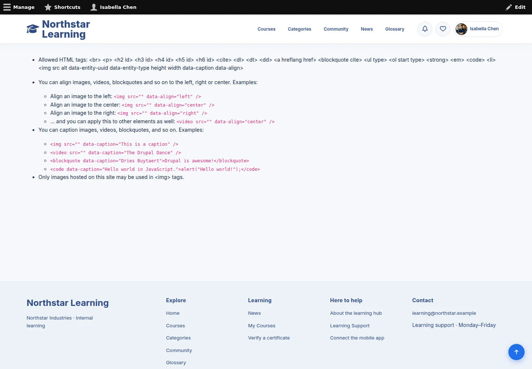Open the Courses nav menu item
Viewport: 532px width, 369px height.
tap(266, 29)
